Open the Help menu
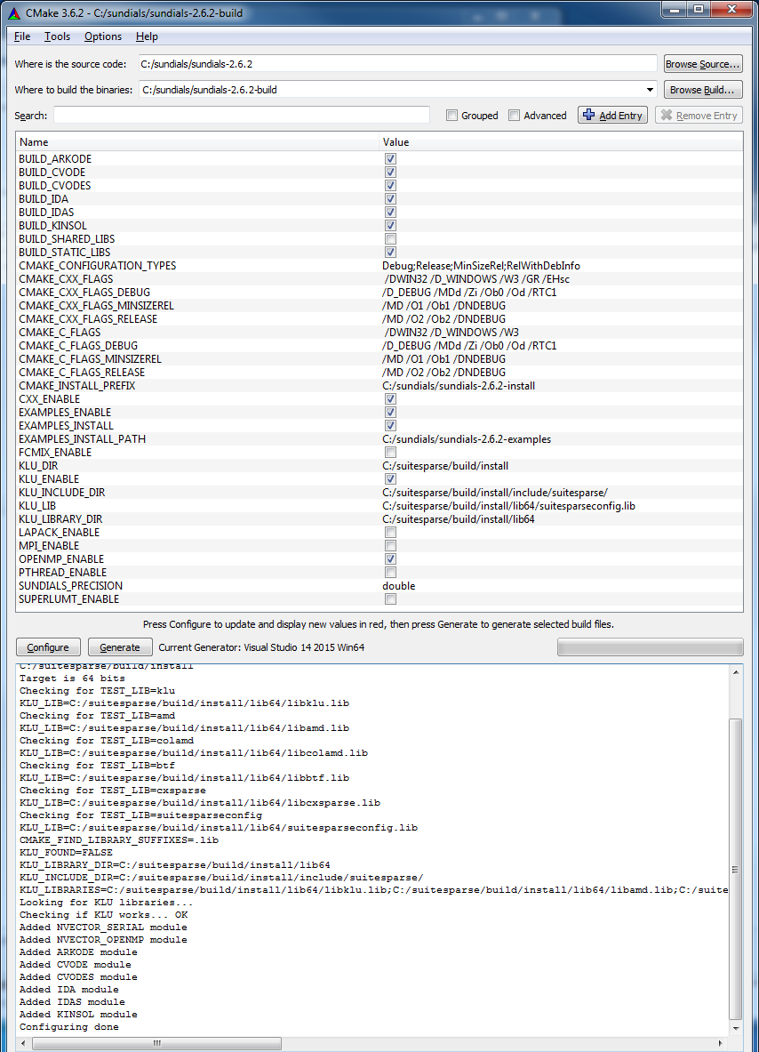Image resolution: width=759 pixels, height=1052 pixels. pos(147,36)
